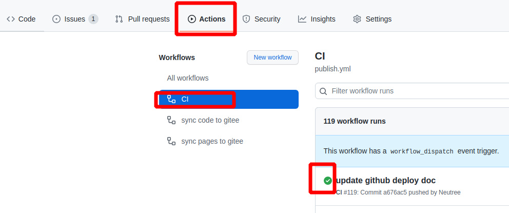509x213 pixels.
Task: Focus the Filter workflow runs field
Action: (412, 91)
